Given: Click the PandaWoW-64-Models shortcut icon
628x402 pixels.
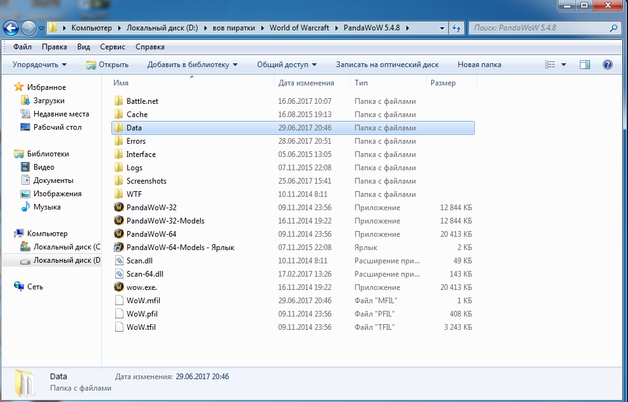Looking at the screenshot, I should (118, 248).
